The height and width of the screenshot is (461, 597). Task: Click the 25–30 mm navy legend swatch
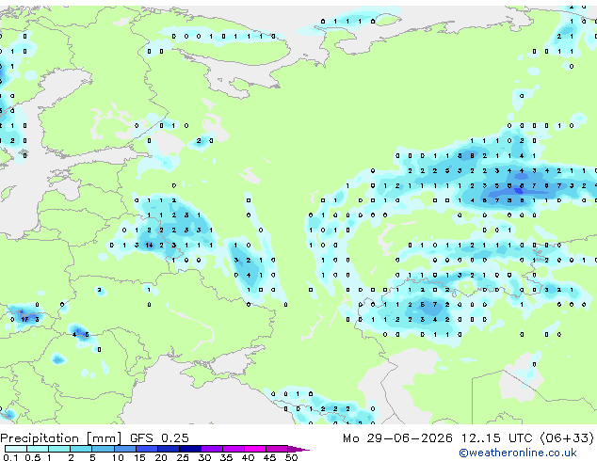189,449
